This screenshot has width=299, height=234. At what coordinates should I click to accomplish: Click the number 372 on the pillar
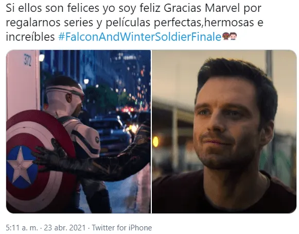coord(27,60)
